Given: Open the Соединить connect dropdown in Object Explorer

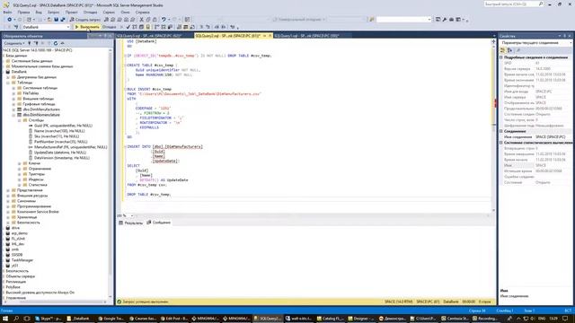Looking at the screenshot, I should [14, 43].
